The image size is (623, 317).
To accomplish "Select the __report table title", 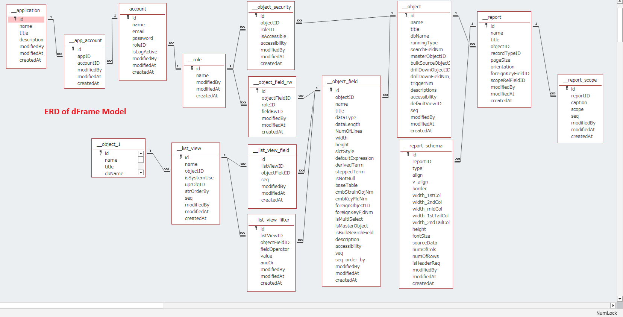I will tap(492, 17).
